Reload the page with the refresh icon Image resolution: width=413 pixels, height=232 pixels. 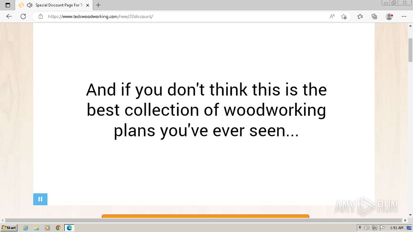tap(23, 16)
